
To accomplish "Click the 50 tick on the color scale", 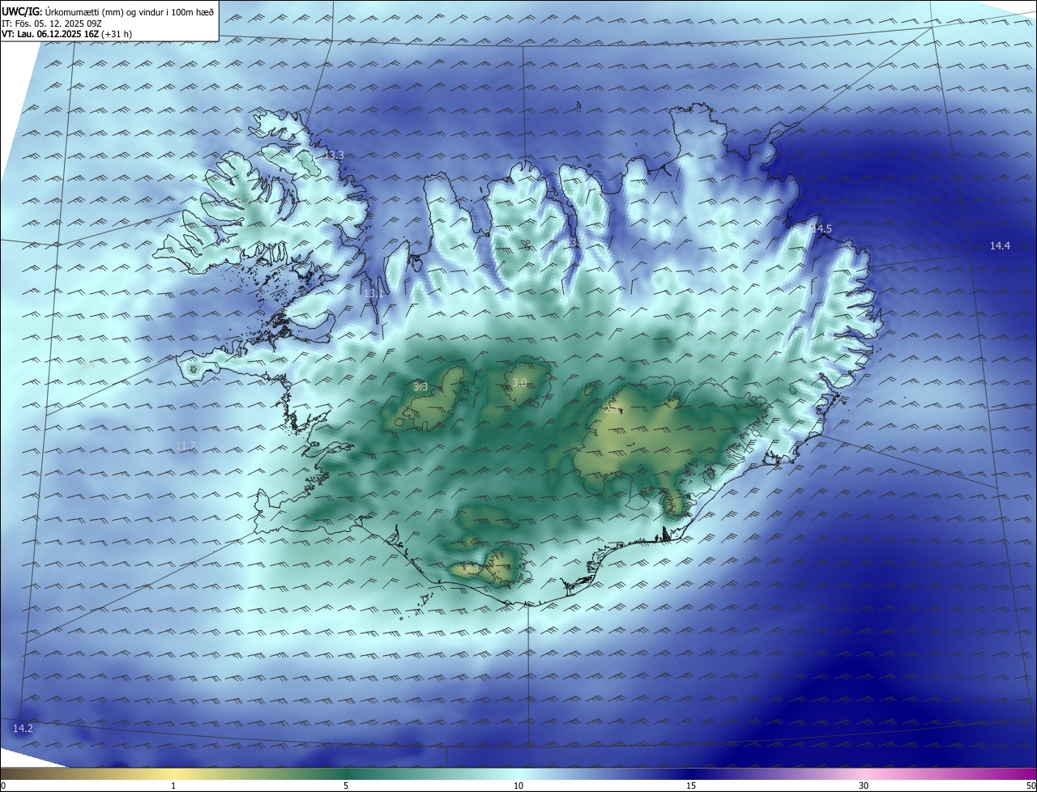I will click(1031, 786).
